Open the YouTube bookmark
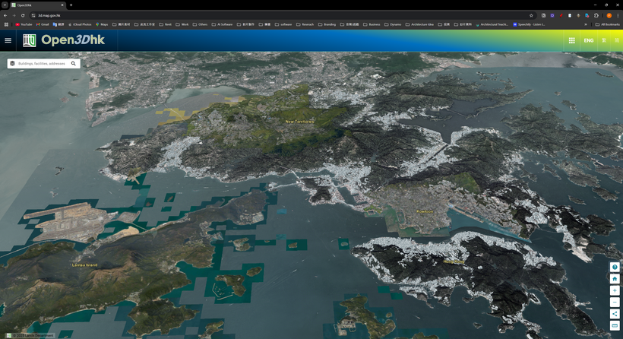 [24, 24]
